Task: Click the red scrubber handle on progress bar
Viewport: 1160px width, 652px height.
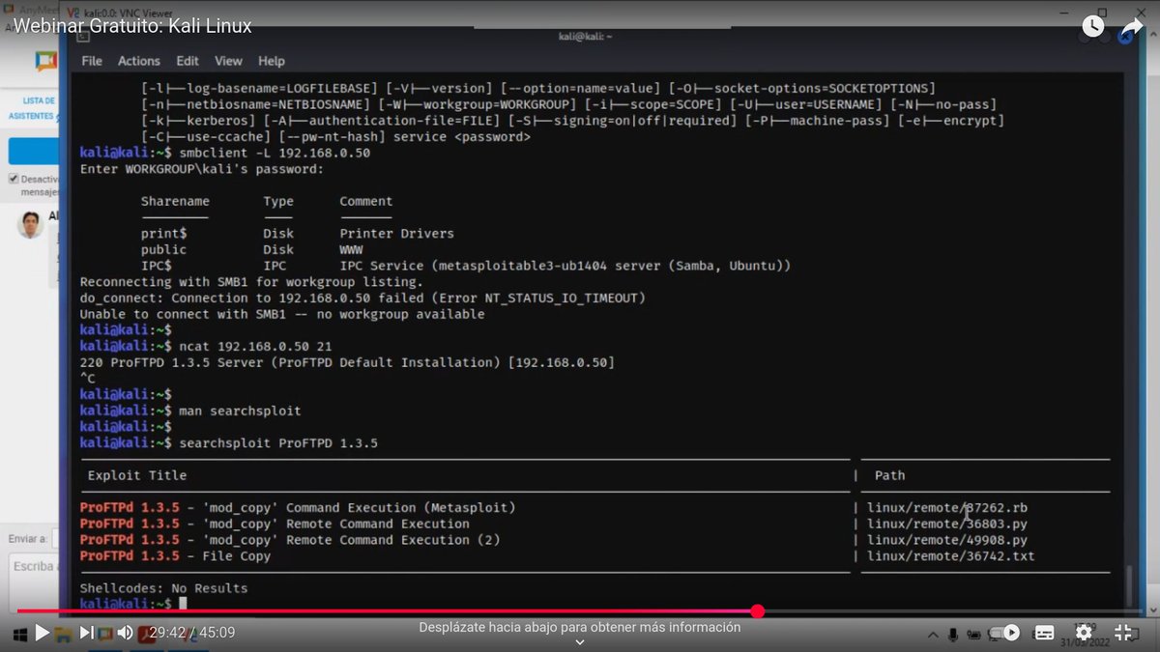Action: (758, 611)
